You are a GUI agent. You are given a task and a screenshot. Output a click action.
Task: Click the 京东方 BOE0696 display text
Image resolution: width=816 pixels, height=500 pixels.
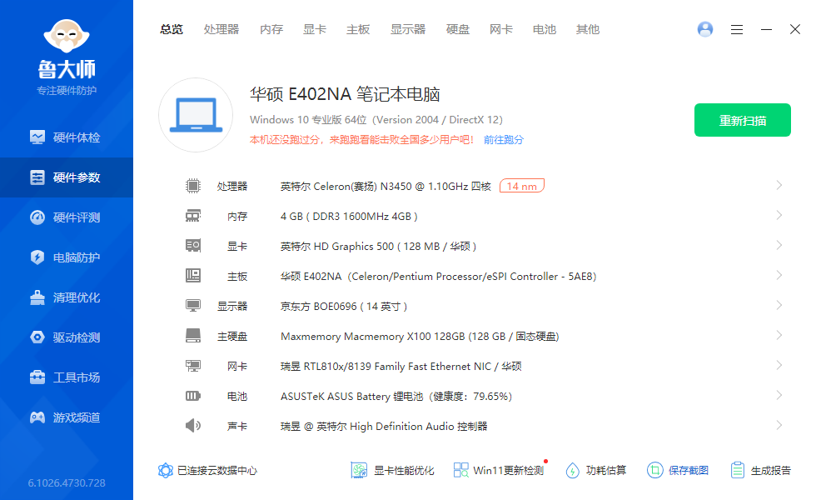pyautogui.click(x=343, y=307)
